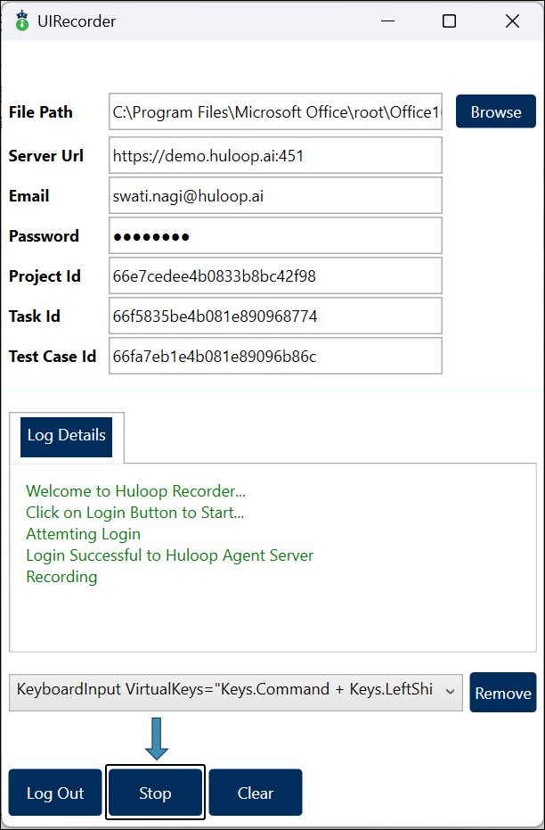The image size is (545, 830).
Task: Open the Log Details tab
Action: [67, 437]
